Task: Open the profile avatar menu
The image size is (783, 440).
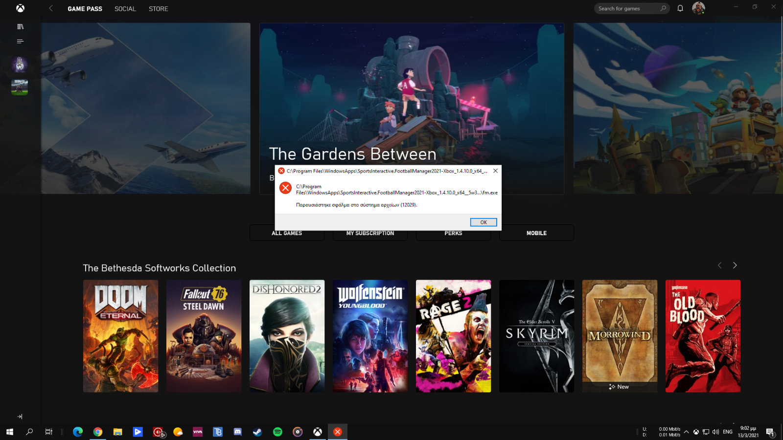Action: pyautogui.click(x=698, y=8)
